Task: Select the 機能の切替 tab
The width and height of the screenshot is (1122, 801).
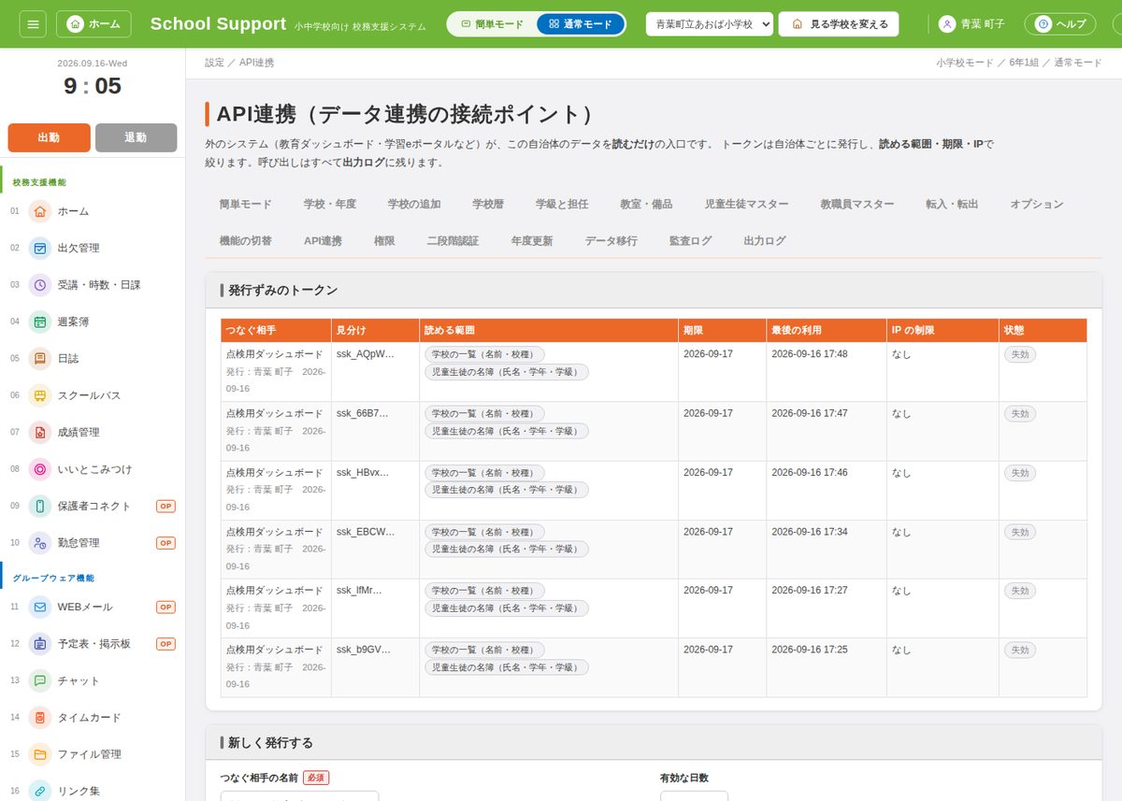Action: pos(246,240)
